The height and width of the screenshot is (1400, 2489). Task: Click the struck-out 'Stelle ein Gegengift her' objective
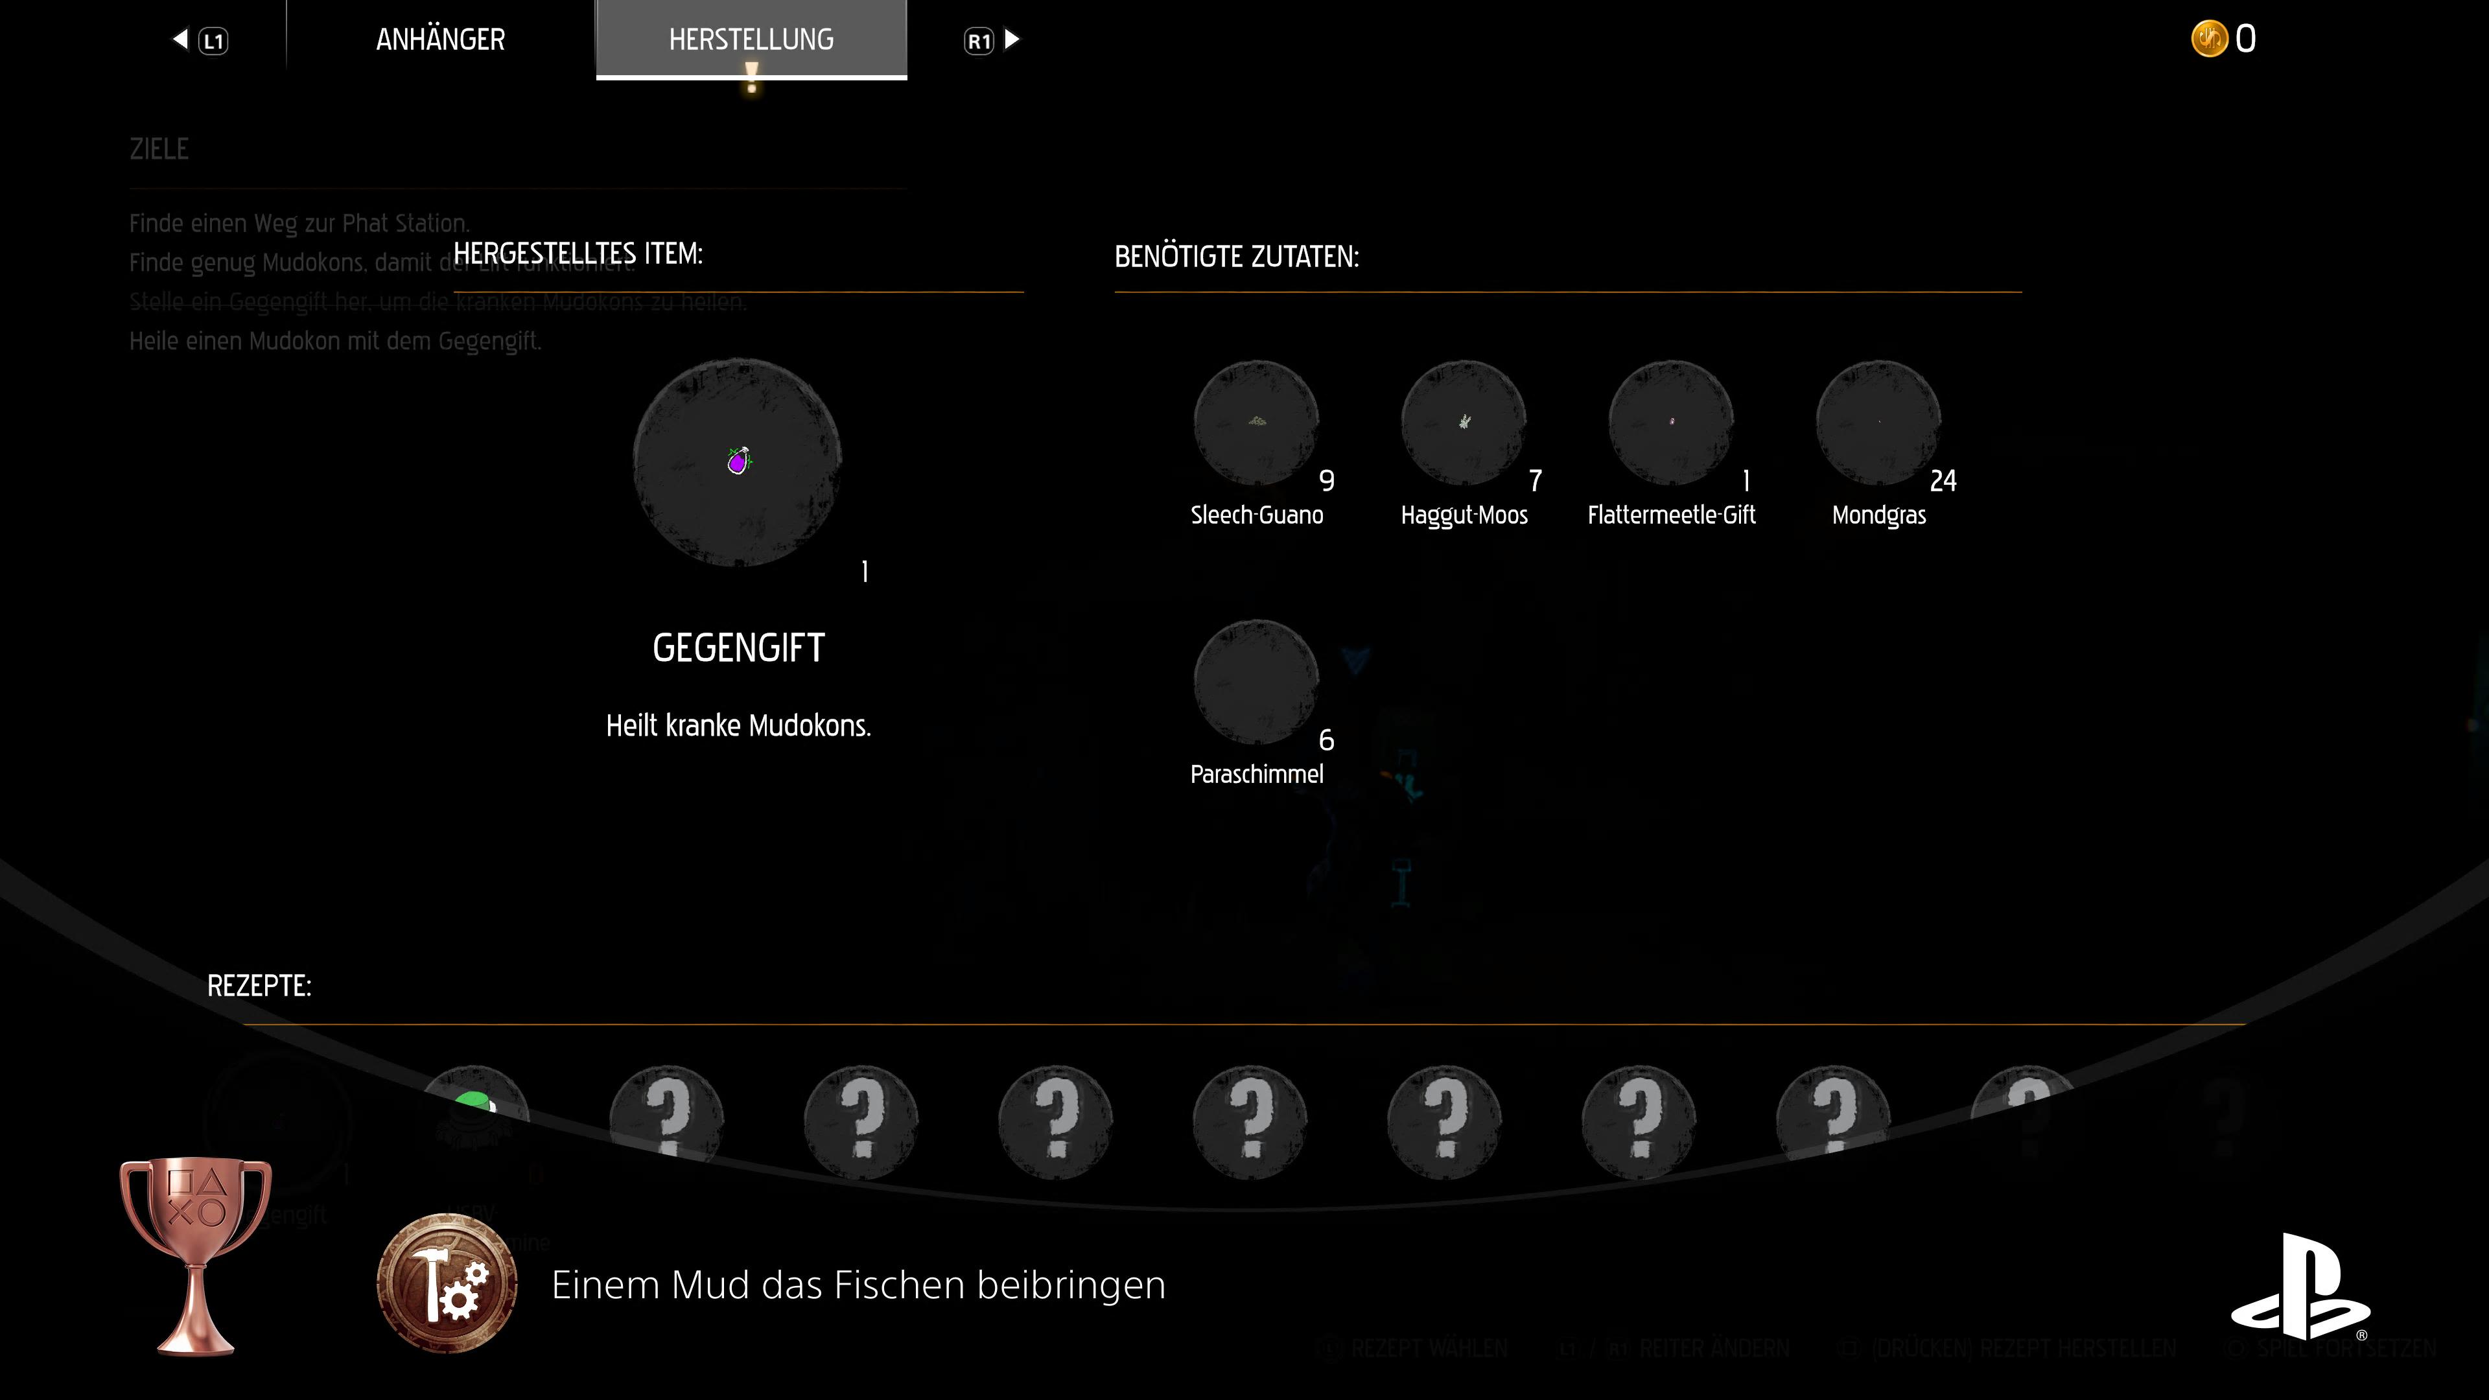click(x=439, y=301)
